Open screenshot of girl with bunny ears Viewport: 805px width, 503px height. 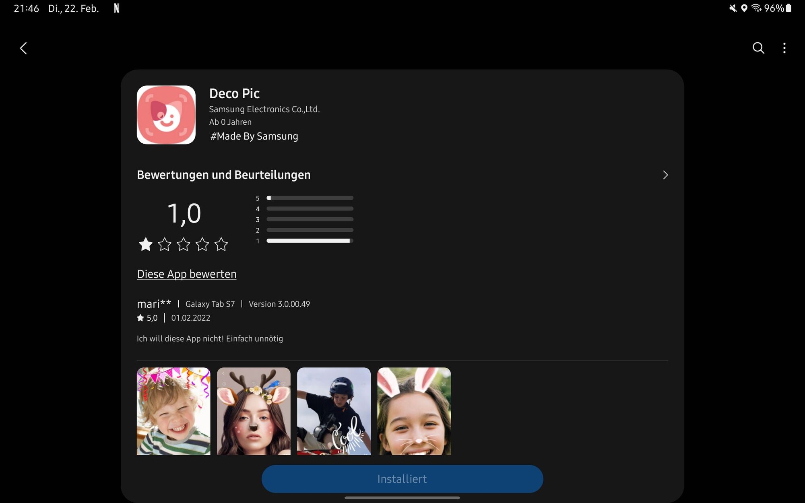[414, 411]
